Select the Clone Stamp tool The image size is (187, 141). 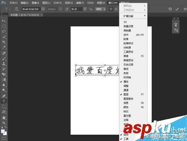pos(4,64)
